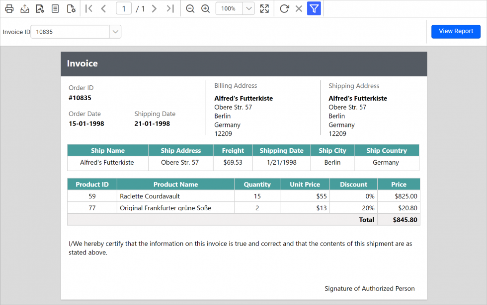
Task: Click Signature of Authorized Person text
Action: 370,289
